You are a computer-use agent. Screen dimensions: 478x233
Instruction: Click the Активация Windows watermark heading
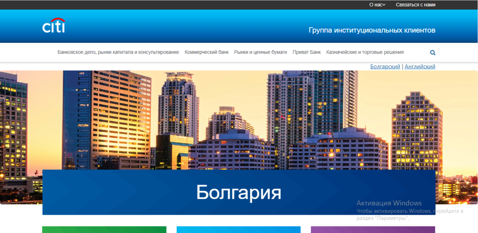389,203
